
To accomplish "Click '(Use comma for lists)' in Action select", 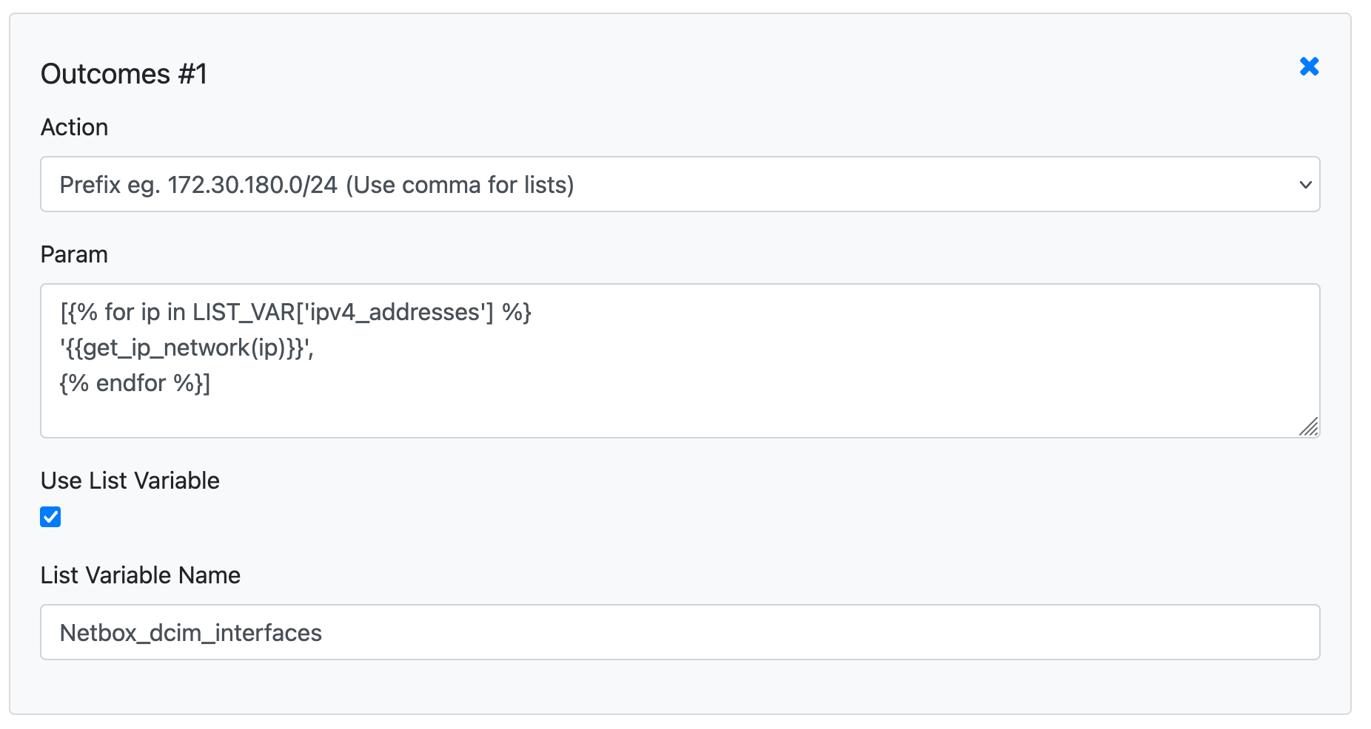I will pos(460,185).
